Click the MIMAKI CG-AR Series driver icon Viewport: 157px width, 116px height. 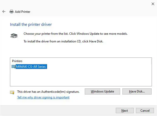tap(14, 67)
